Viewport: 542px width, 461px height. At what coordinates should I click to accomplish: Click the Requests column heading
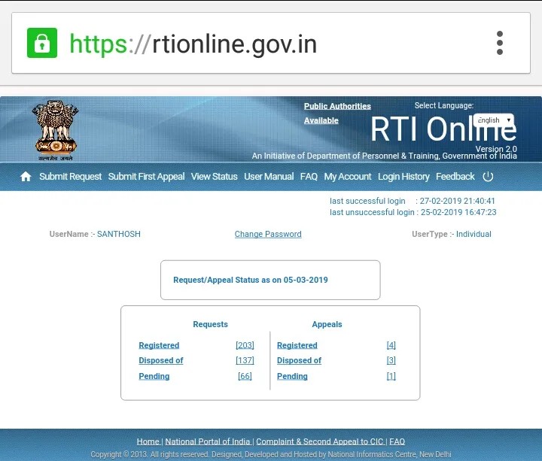[x=210, y=324]
